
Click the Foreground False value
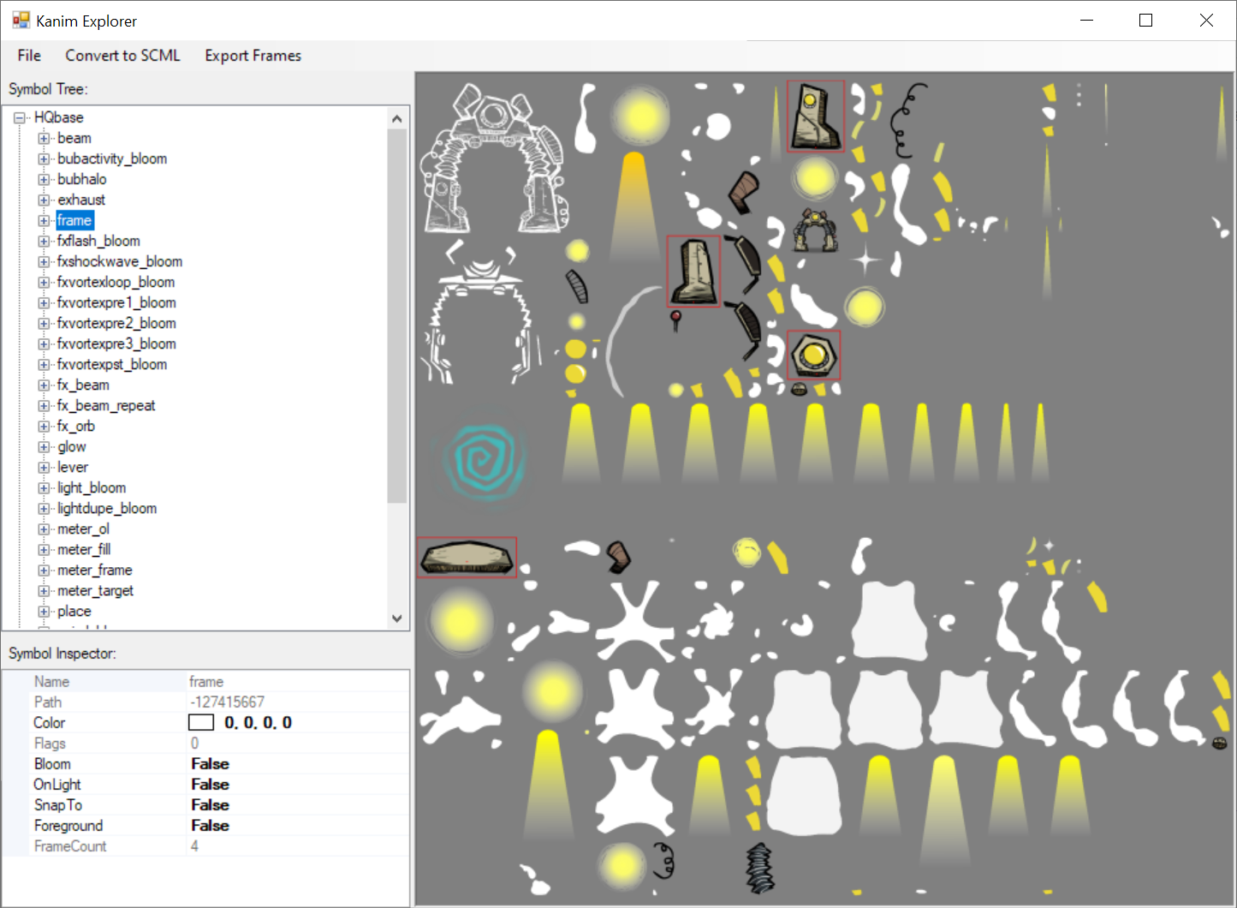tap(211, 826)
